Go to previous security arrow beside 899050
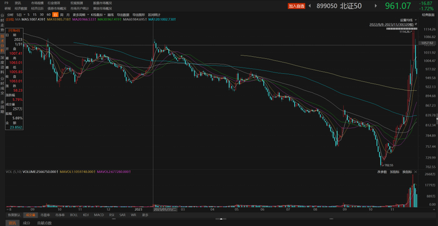This screenshot has height=226, width=438. click(x=310, y=6)
